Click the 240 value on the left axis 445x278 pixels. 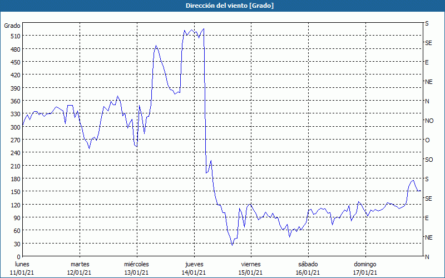pyautogui.click(x=15, y=153)
